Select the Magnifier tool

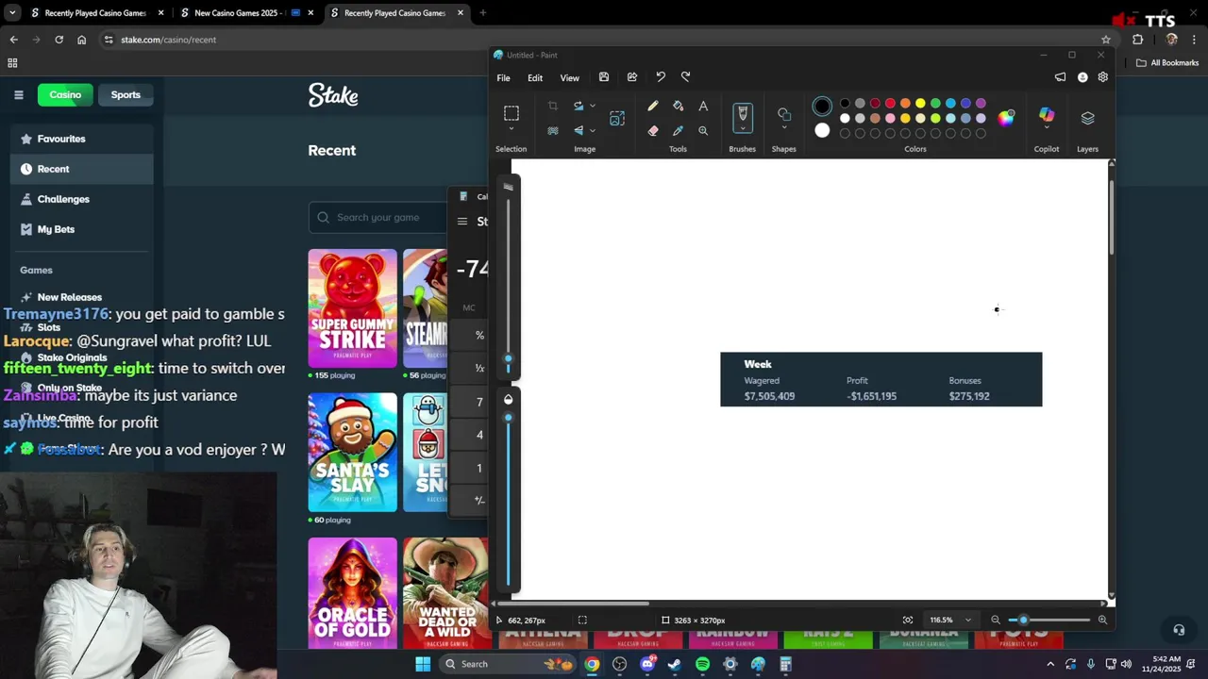pos(703,130)
